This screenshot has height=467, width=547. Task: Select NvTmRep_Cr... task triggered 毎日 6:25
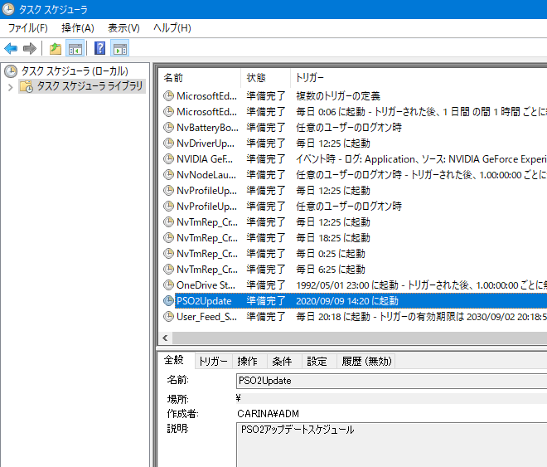pyautogui.click(x=355, y=270)
